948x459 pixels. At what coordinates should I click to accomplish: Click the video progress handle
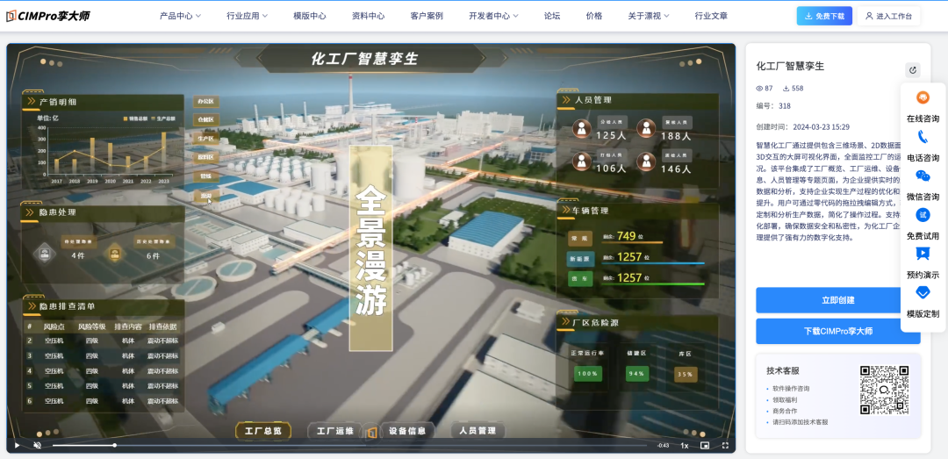tap(115, 446)
